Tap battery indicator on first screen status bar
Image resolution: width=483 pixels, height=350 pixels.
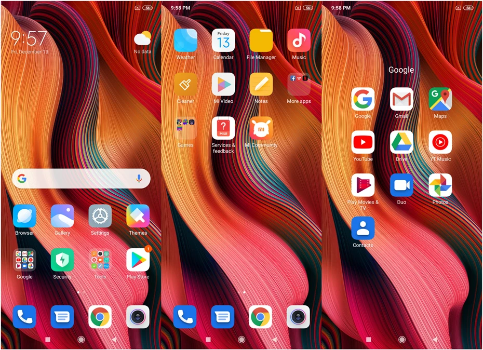pyautogui.click(x=148, y=8)
